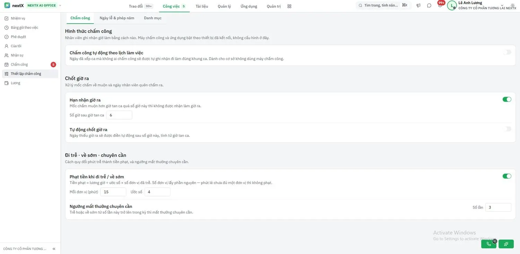Open the AI sparkle assistant button
The width and height of the screenshot is (520, 254).
point(506,244)
